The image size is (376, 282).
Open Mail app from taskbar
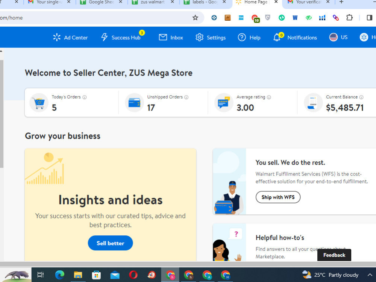click(x=115, y=275)
